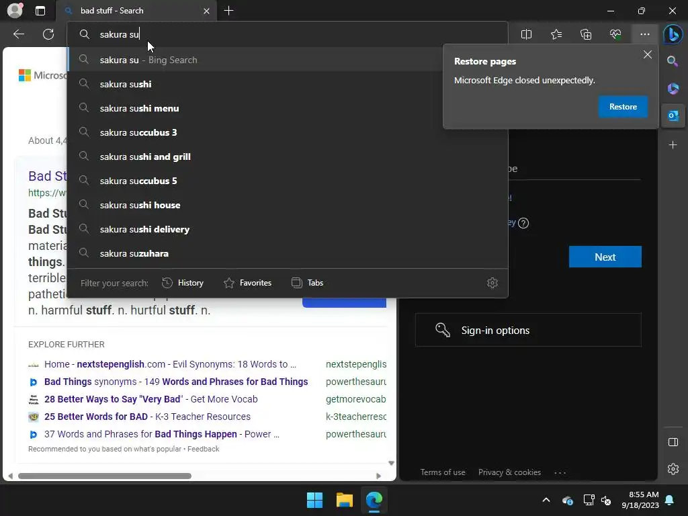Pick the 'sakura suzuhara' suggestion
The image size is (688, 516).
[x=288, y=253]
